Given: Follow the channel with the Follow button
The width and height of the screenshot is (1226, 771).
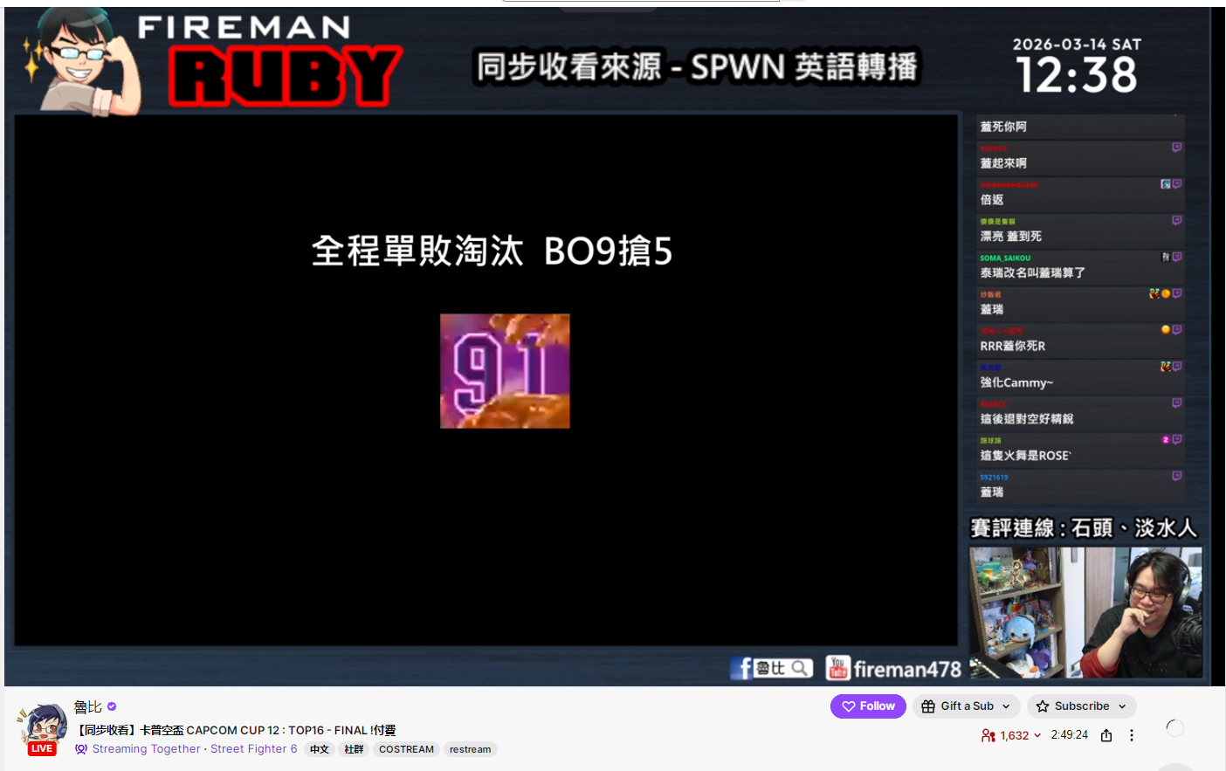Looking at the screenshot, I should click(868, 706).
